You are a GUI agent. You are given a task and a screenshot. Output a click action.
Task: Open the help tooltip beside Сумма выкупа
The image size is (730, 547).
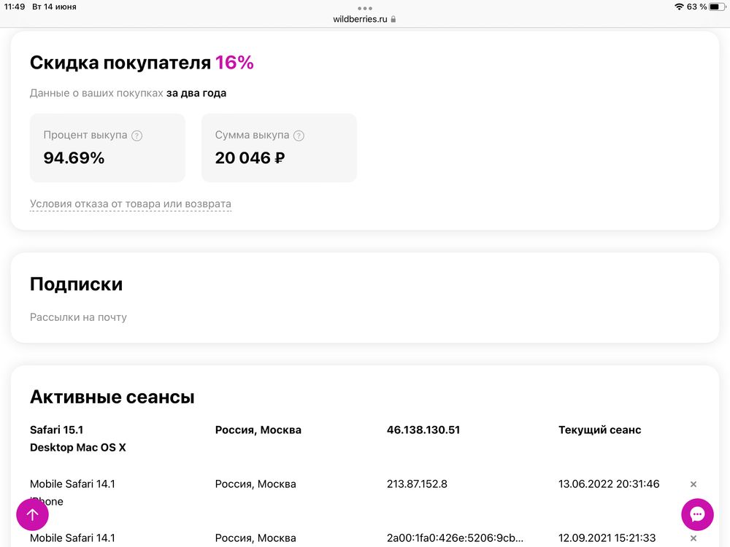(299, 135)
